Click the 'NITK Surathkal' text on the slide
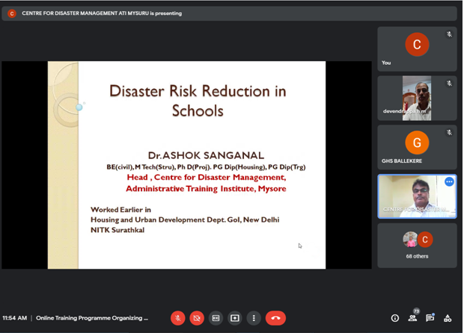Image resolution: width=464 pixels, height=333 pixels. [117, 230]
